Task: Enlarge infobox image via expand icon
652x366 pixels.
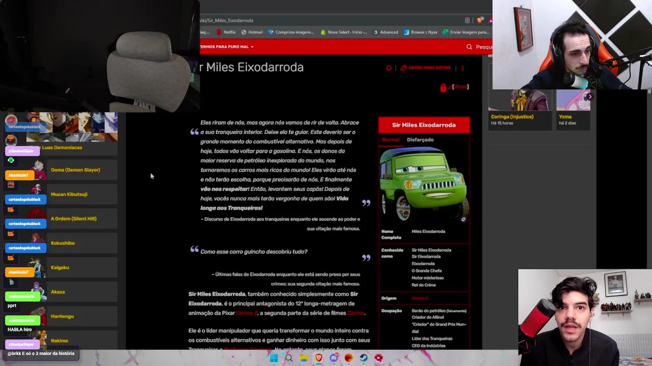Action: point(463,220)
